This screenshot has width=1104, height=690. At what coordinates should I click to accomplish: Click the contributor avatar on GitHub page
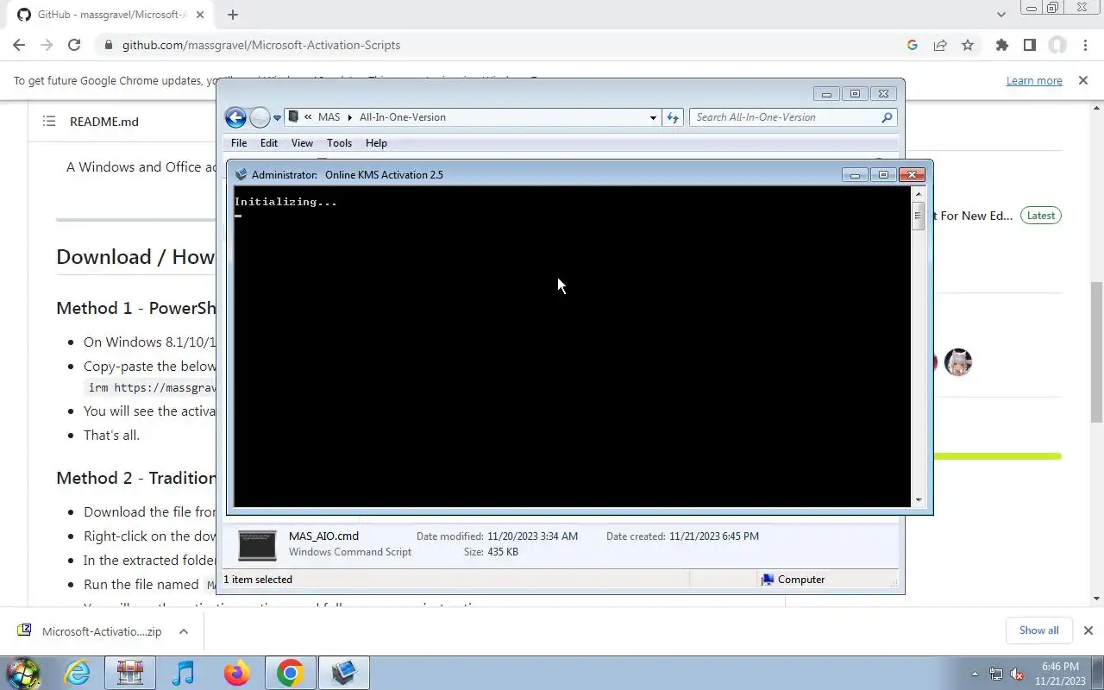click(x=958, y=362)
